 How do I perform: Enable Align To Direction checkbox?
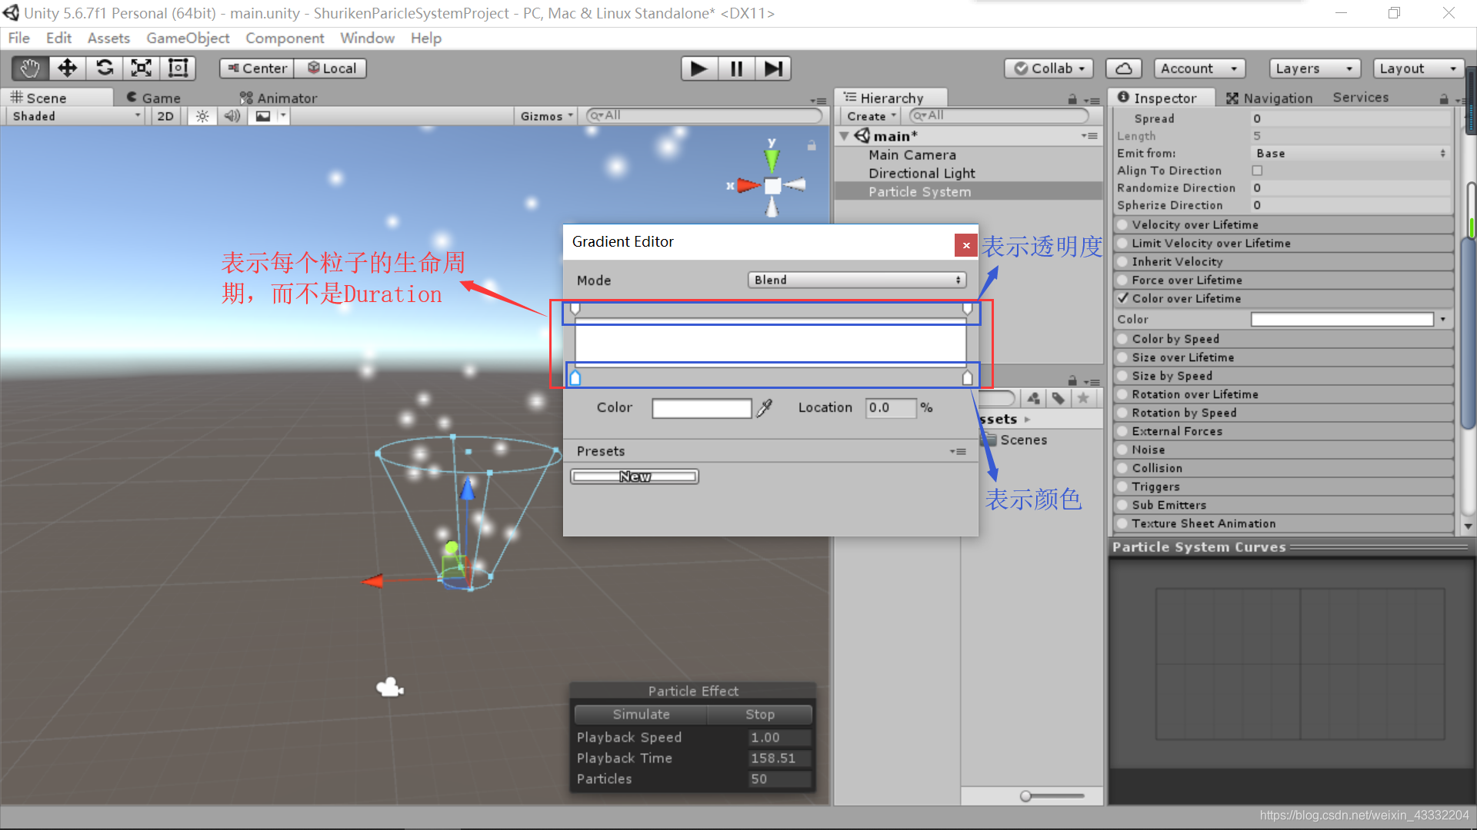pyautogui.click(x=1257, y=171)
